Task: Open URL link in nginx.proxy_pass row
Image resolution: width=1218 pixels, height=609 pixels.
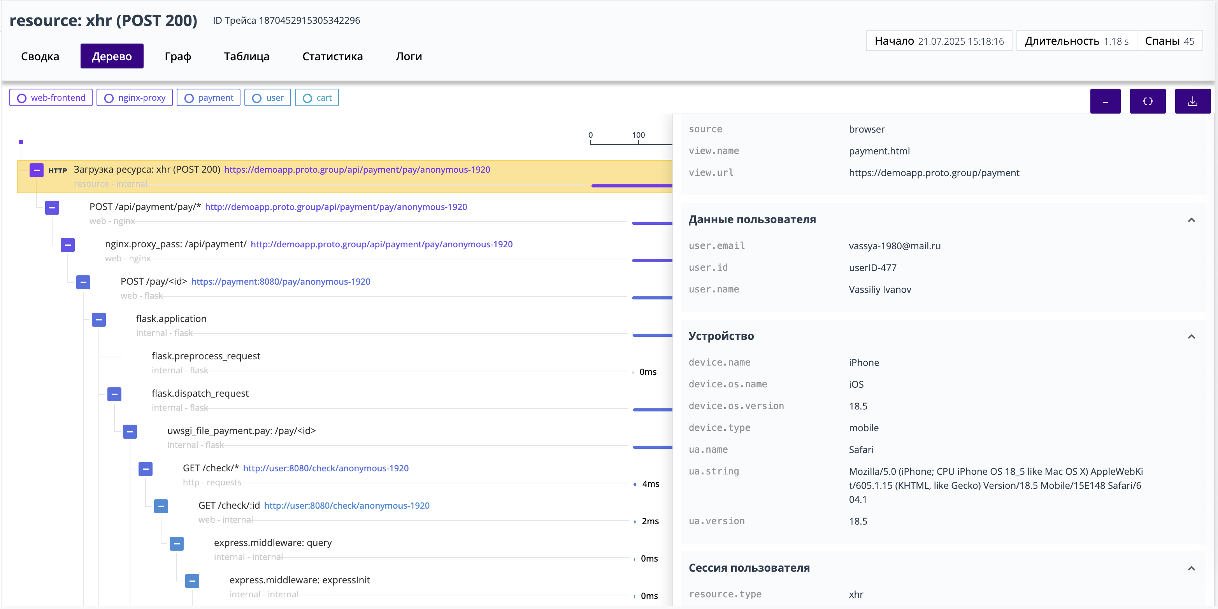Action: 381,244
